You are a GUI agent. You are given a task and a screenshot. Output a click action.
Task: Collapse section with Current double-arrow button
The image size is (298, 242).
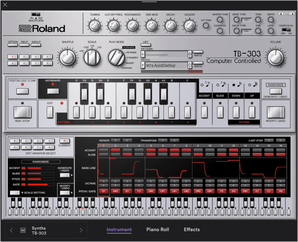(x=64, y=141)
